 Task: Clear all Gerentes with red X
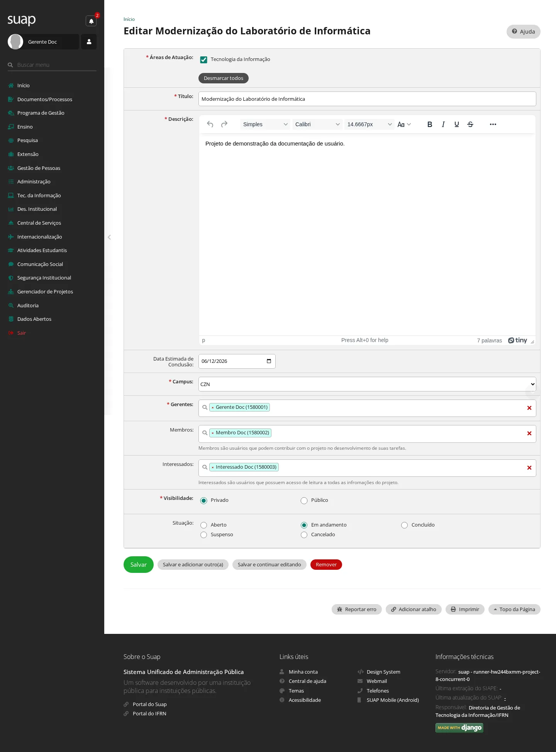click(529, 408)
